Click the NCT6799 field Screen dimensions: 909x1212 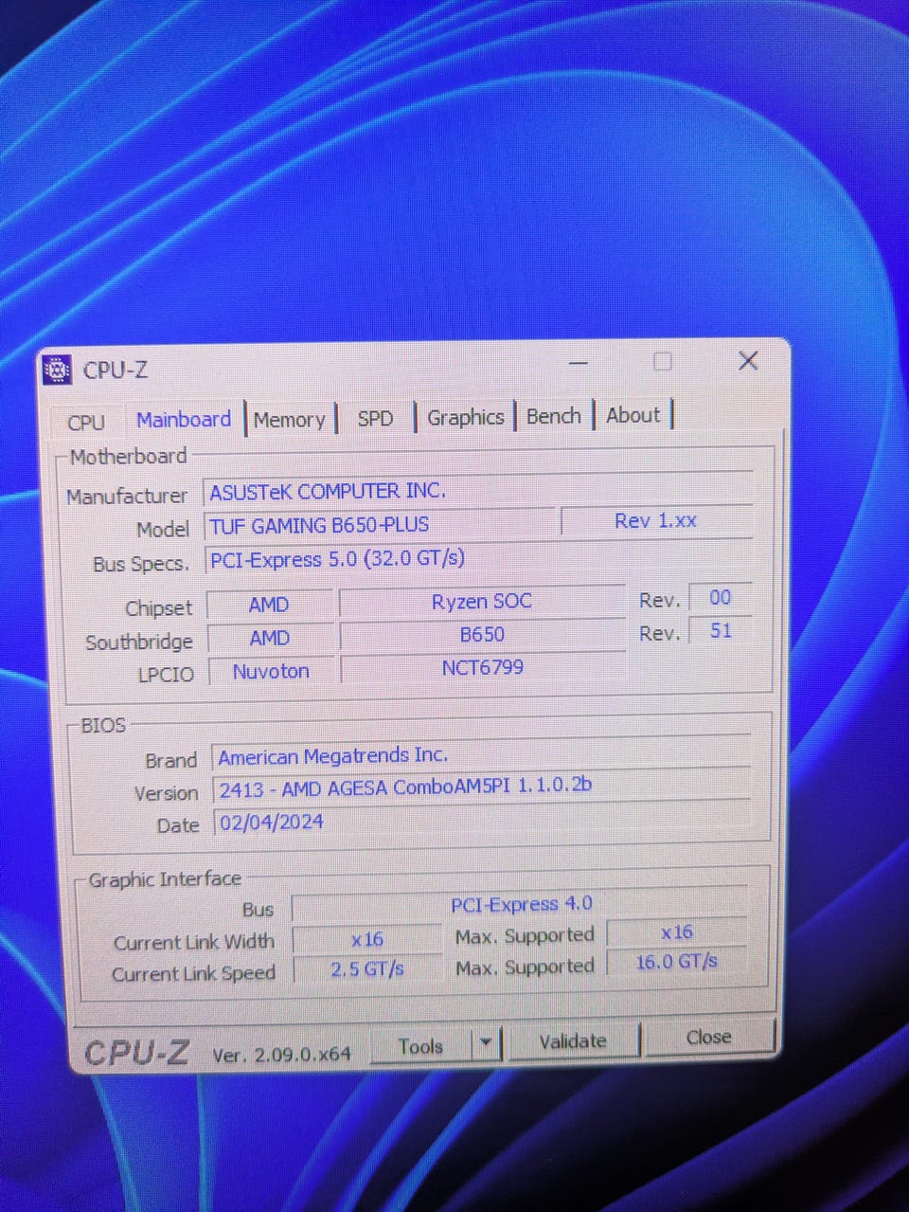pos(483,667)
